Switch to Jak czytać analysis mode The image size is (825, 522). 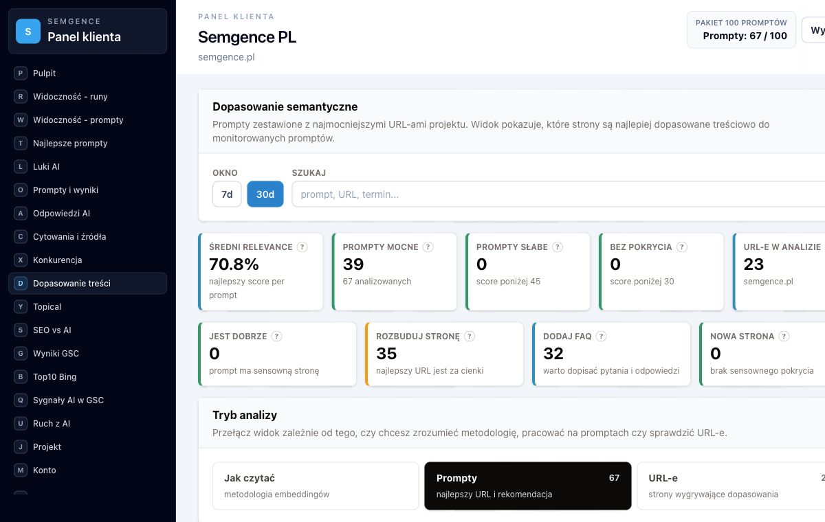tap(316, 486)
